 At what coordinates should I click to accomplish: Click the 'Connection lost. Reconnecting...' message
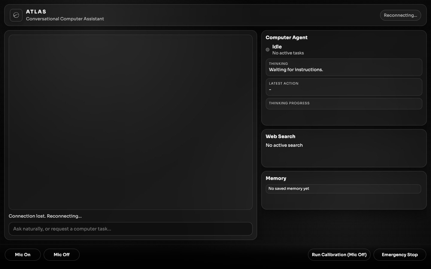click(45, 216)
